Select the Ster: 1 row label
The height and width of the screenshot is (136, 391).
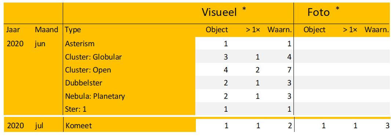[76, 109]
